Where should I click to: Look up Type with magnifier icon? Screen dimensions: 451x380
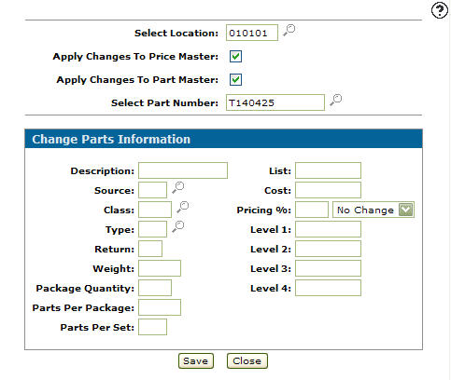[178, 226]
